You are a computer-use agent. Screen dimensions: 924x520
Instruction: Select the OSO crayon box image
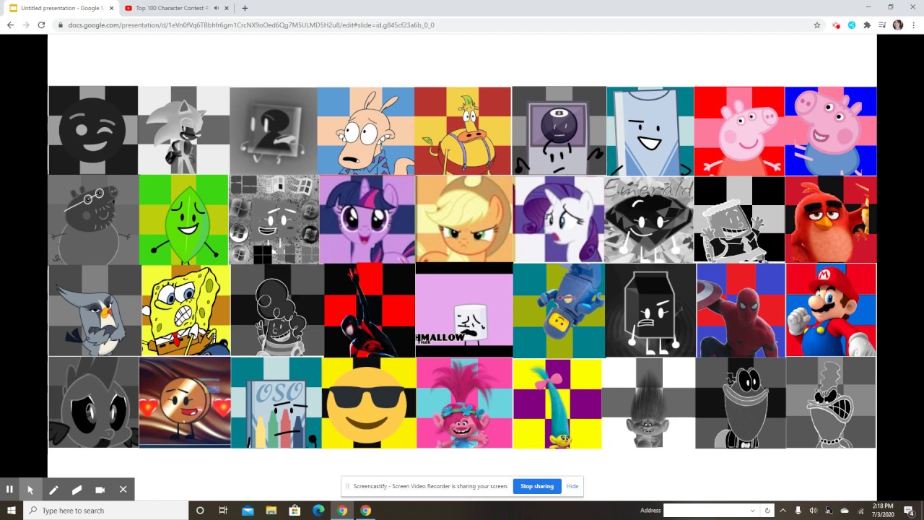276,403
